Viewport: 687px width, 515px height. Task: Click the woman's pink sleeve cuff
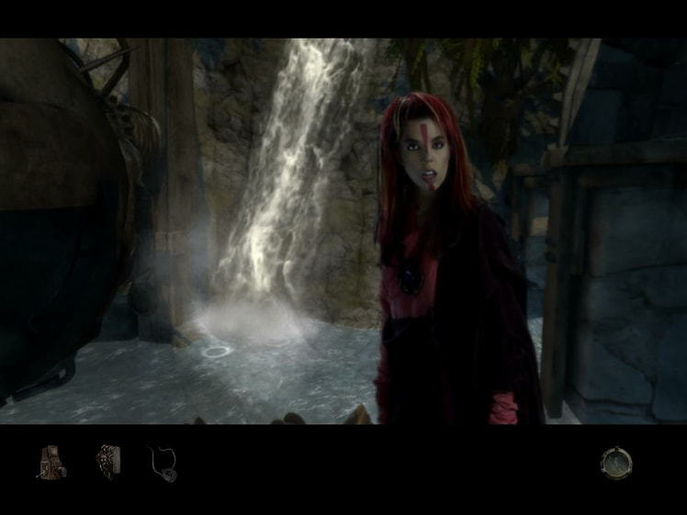[x=504, y=409]
